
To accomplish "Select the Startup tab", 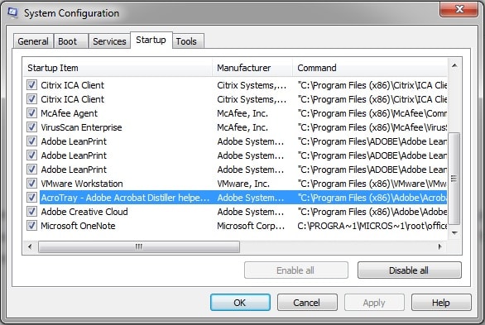I will click(x=151, y=40).
